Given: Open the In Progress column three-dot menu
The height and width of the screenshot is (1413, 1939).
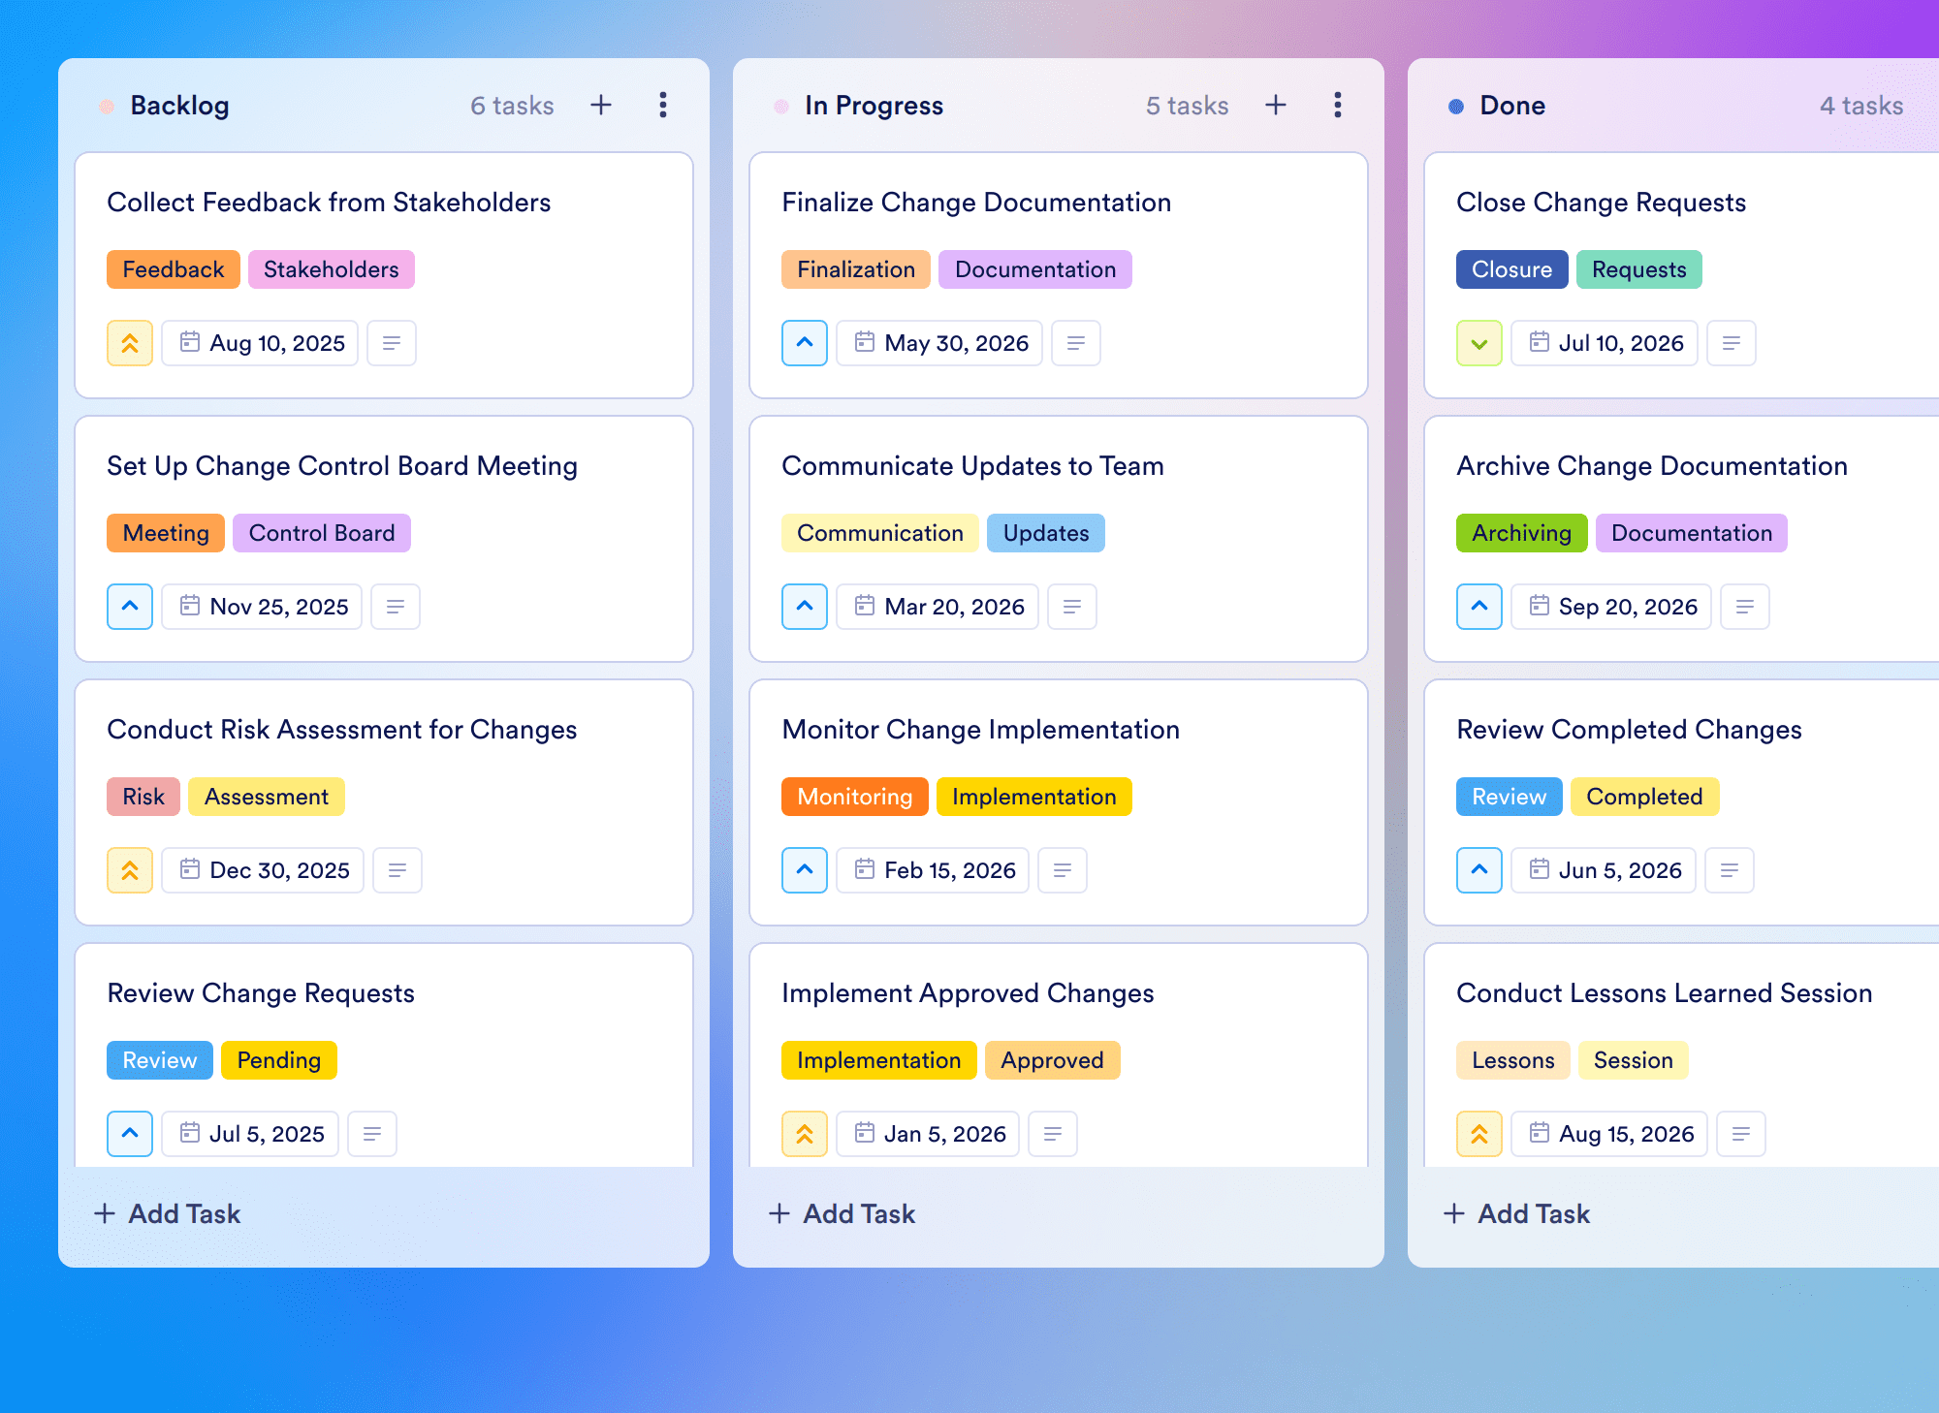Looking at the screenshot, I should click(x=1338, y=105).
